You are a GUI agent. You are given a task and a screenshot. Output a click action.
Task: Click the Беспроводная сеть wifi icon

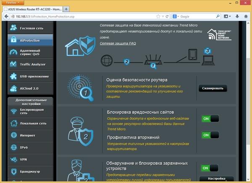(14, 111)
